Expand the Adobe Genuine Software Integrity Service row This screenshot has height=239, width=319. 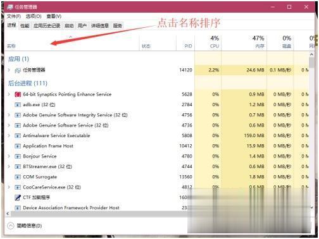click(x=9, y=114)
